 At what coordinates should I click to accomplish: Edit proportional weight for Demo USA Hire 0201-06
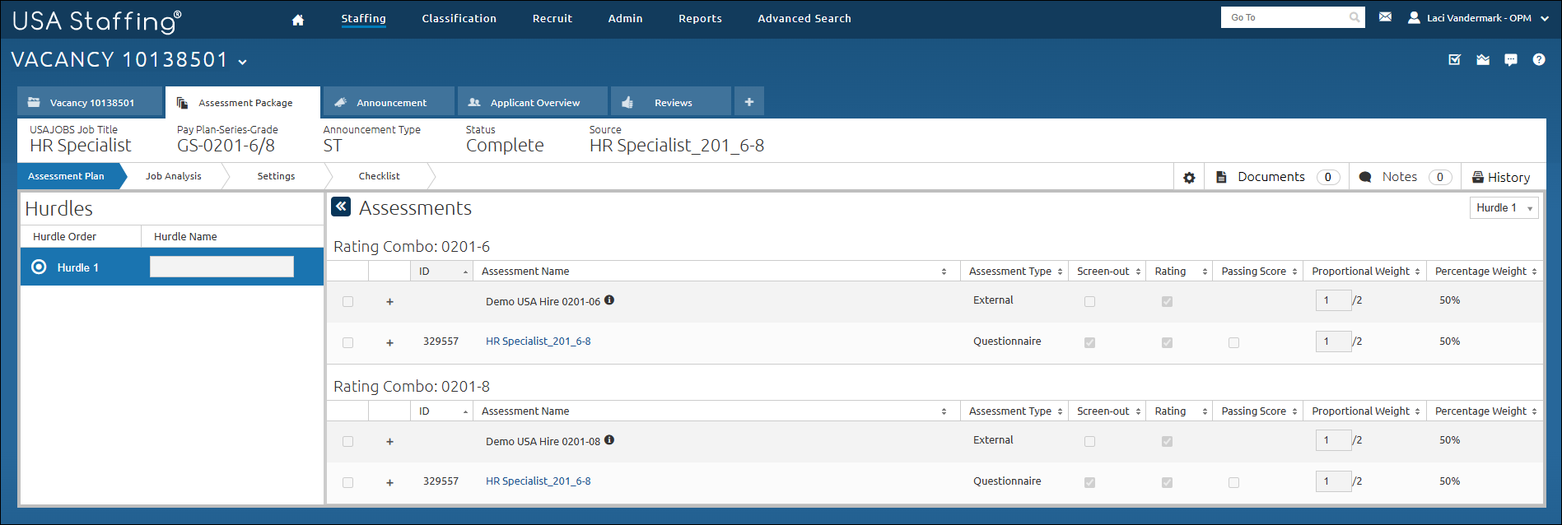pyautogui.click(x=1333, y=300)
